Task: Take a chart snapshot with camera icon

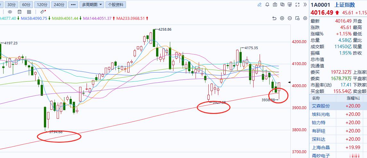Action: tap(275, 4)
